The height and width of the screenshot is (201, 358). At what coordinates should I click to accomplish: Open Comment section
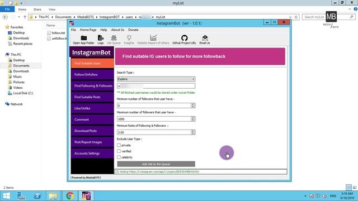[x=92, y=119]
